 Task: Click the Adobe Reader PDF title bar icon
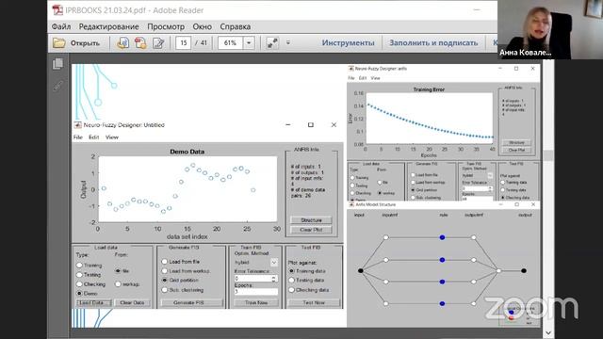coord(57,10)
